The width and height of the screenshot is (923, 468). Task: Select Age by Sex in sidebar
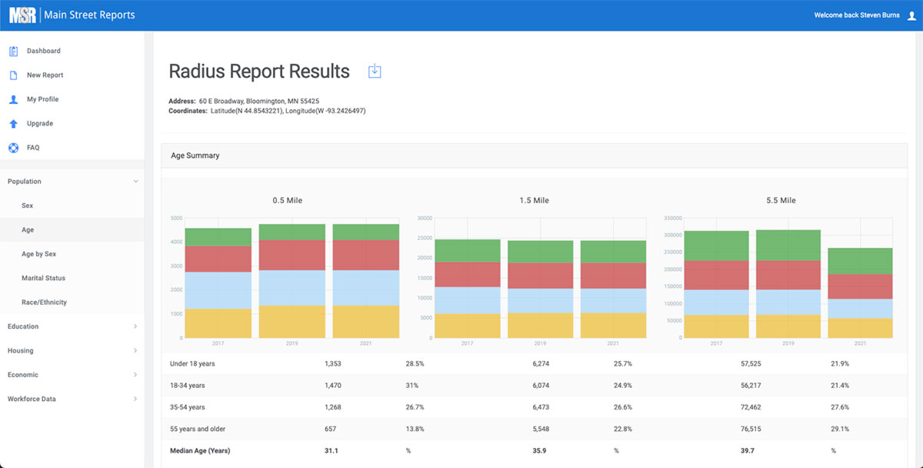[38, 254]
